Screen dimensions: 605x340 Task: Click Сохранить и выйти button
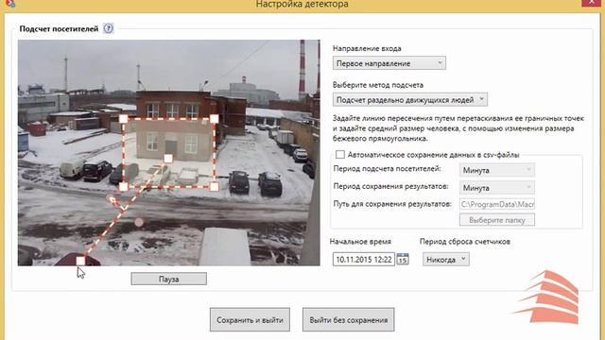coord(250,319)
